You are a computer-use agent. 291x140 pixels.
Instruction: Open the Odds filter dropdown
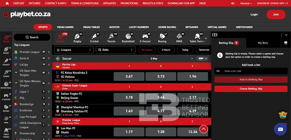pyautogui.click(x=115, y=50)
